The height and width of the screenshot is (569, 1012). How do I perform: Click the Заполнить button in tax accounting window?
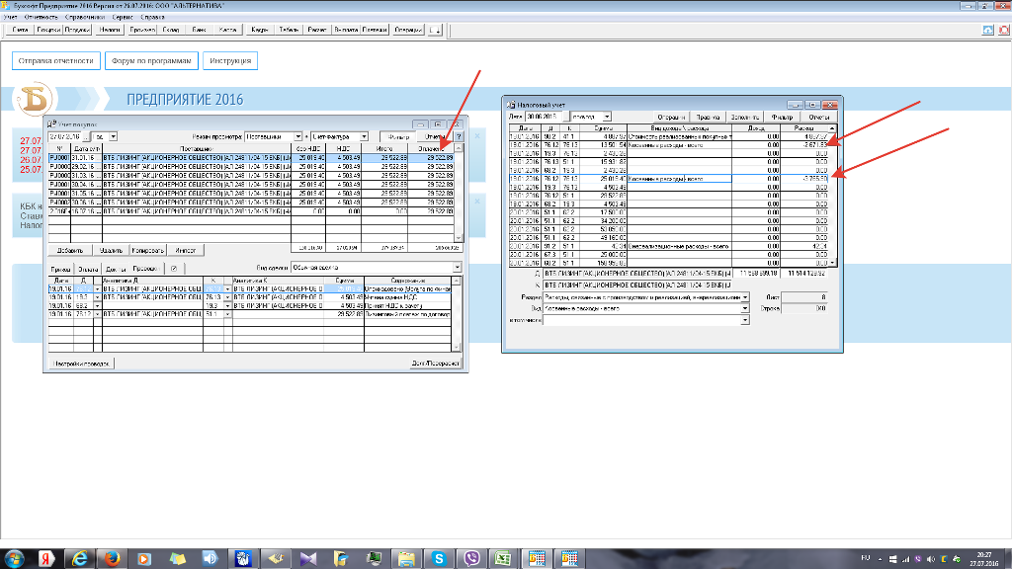tap(746, 117)
